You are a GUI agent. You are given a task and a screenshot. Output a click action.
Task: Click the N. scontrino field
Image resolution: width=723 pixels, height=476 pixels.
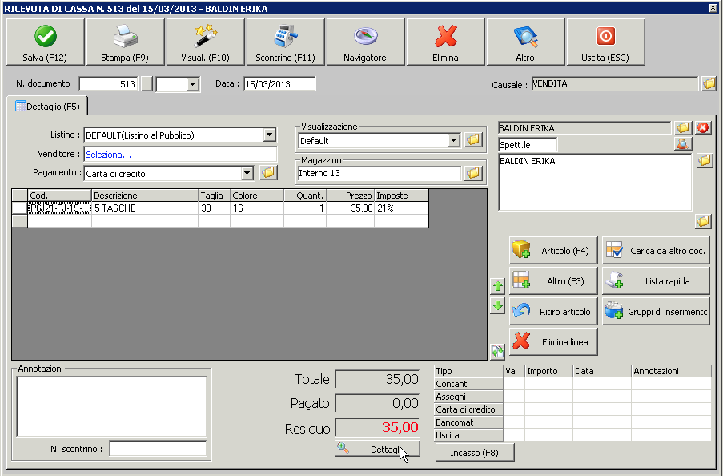[159, 448]
